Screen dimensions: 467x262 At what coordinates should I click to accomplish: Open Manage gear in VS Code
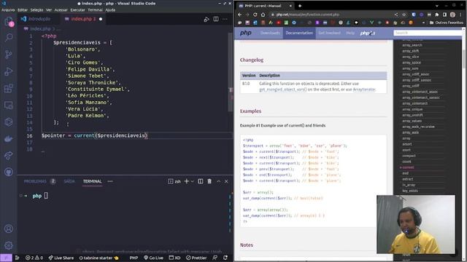[x=9, y=245]
